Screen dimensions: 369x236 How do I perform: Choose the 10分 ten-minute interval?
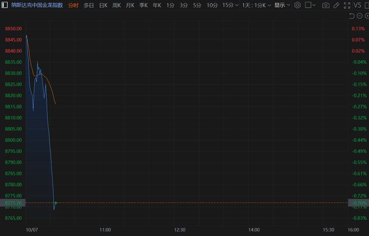pos(212,5)
